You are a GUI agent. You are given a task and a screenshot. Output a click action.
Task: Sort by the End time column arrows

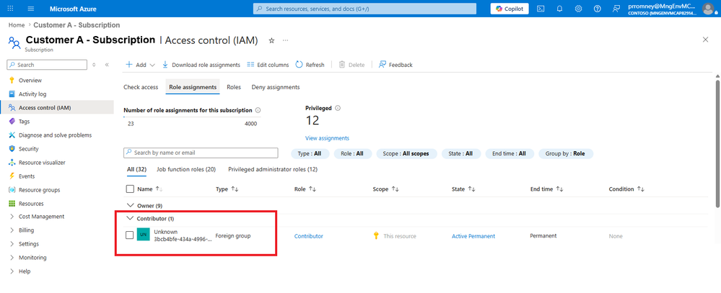[x=559, y=189]
